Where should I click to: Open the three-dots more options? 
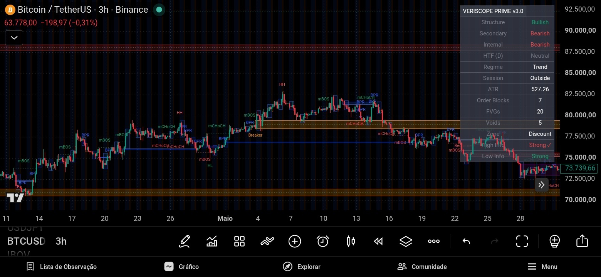pos(434,241)
